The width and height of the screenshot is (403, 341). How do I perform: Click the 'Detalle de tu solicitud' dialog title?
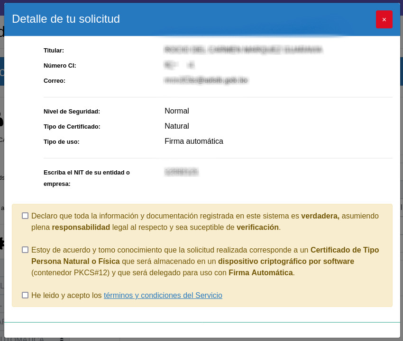66,19
